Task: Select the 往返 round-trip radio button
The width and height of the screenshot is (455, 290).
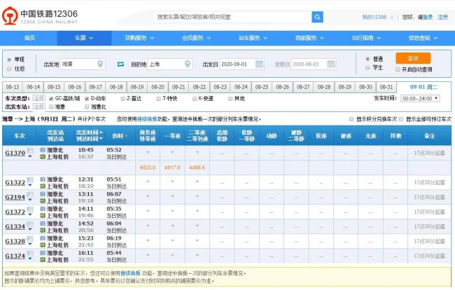Action: [x=9, y=69]
